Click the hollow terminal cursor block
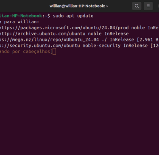This screenshot has height=155, width=159. coord(54,51)
